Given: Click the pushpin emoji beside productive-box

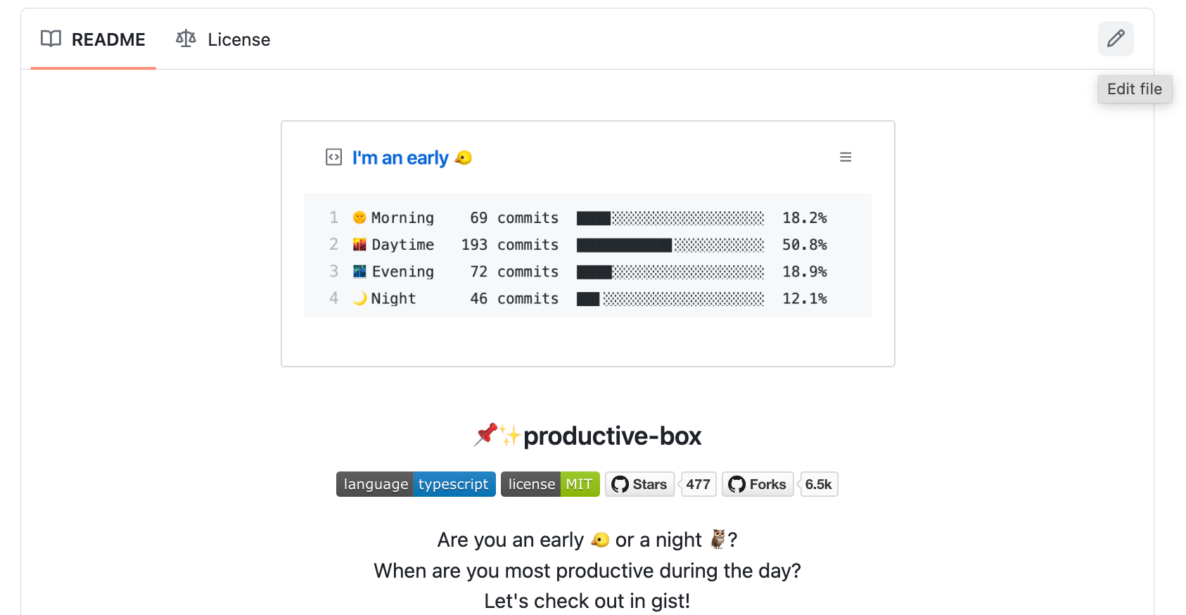Looking at the screenshot, I should click(486, 435).
